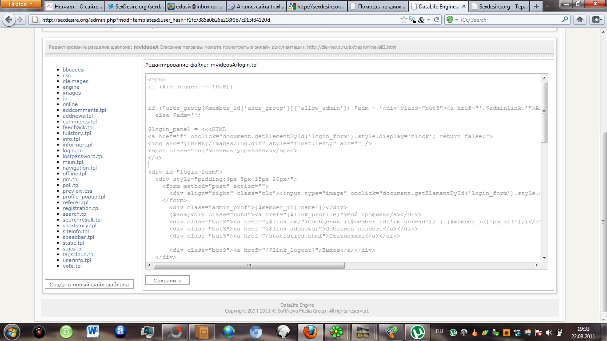
Task: Open the css folder link
Action: (x=67, y=75)
